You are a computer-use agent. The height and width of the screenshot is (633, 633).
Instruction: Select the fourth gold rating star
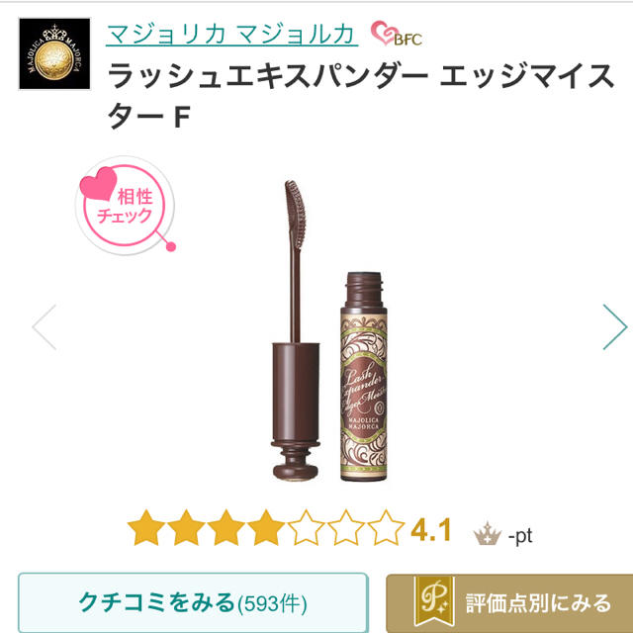click(x=266, y=527)
